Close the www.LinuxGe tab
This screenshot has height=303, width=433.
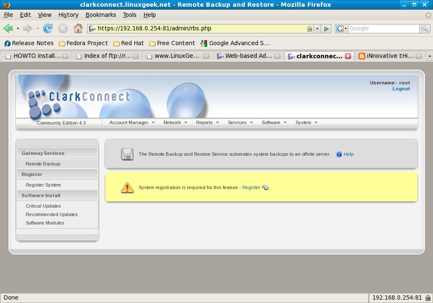click(206, 56)
